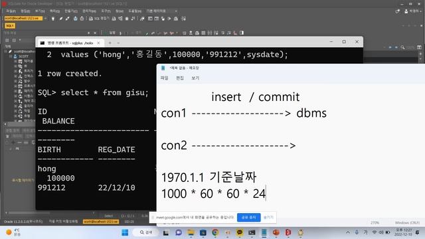Open the terminal icon on the taskbar
Image resolution: width=425 pixels, height=239 pixels.
point(252,232)
